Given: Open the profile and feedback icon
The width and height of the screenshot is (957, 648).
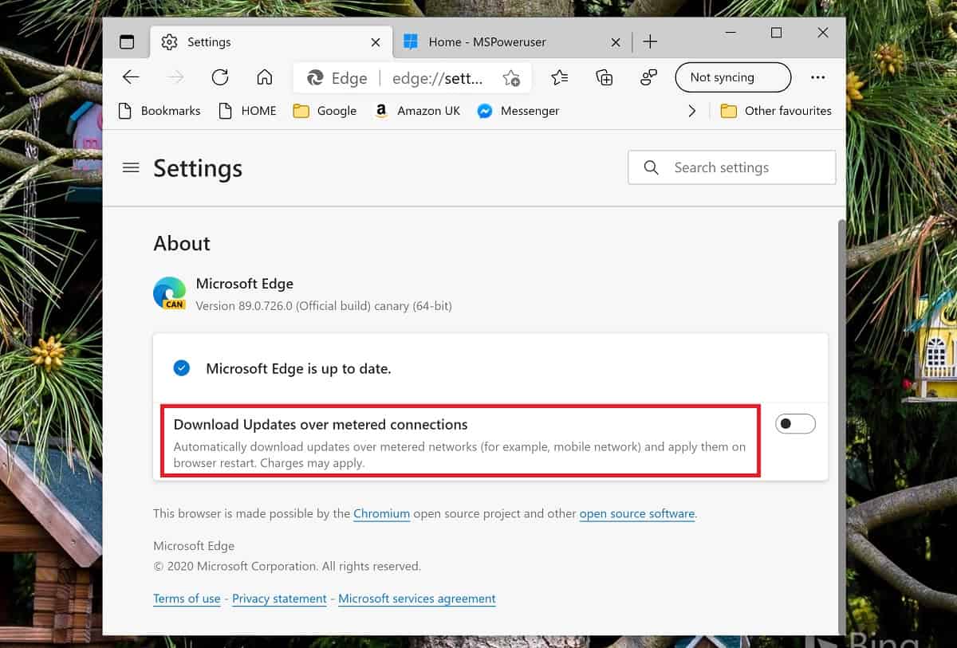Looking at the screenshot, I should pyautogui.click(x=648, y=77).
